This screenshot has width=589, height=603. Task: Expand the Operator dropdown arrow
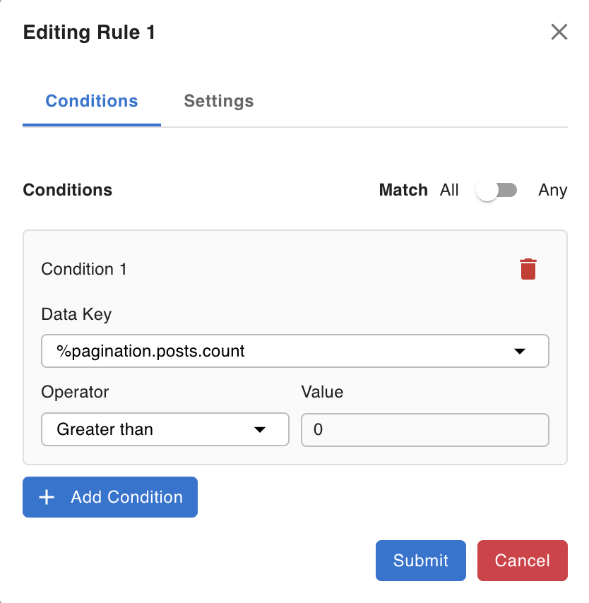click(x=260, y=429)
